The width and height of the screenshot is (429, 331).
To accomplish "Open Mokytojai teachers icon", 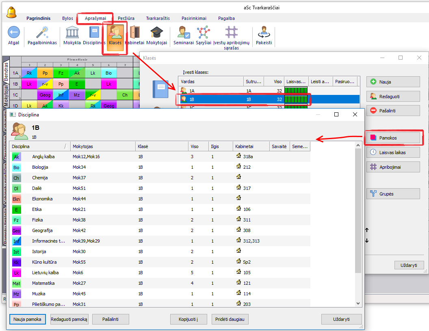I will pyautogui.click(x=156, y=33).
